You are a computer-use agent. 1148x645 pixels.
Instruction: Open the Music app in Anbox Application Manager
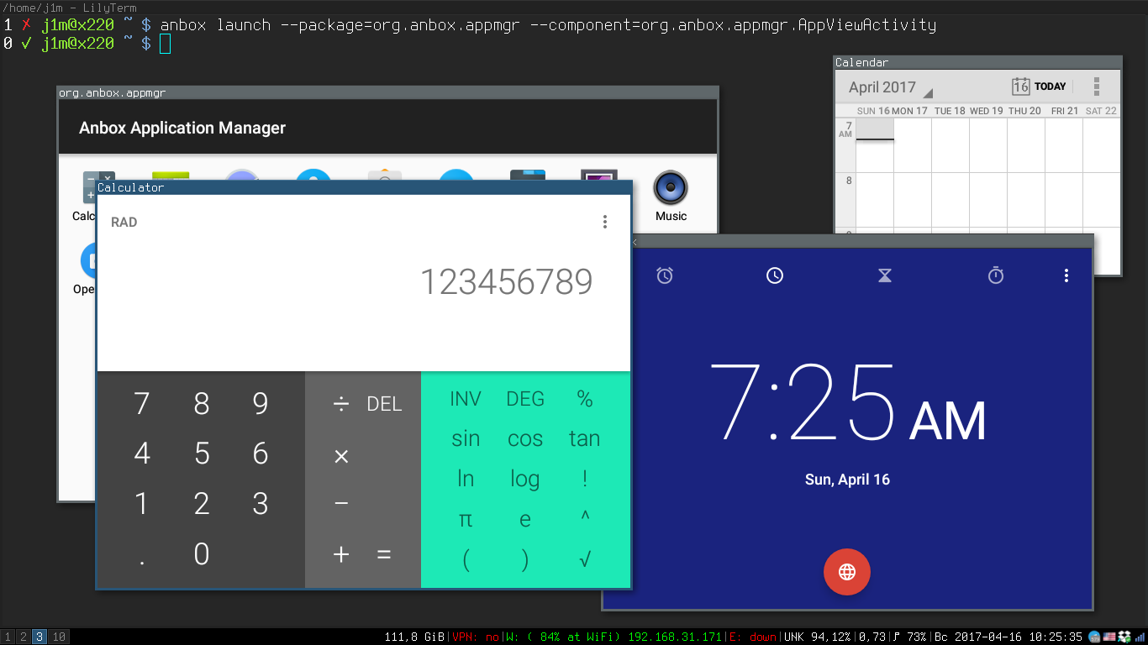tap(671, 196)
